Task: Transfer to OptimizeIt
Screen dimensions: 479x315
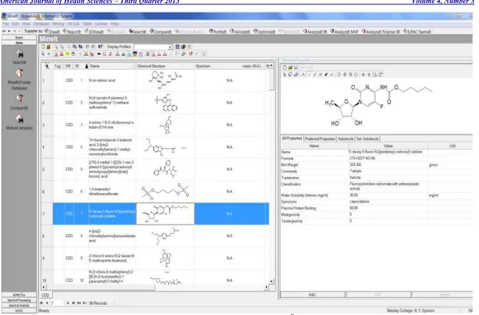Action: [264, 32]
